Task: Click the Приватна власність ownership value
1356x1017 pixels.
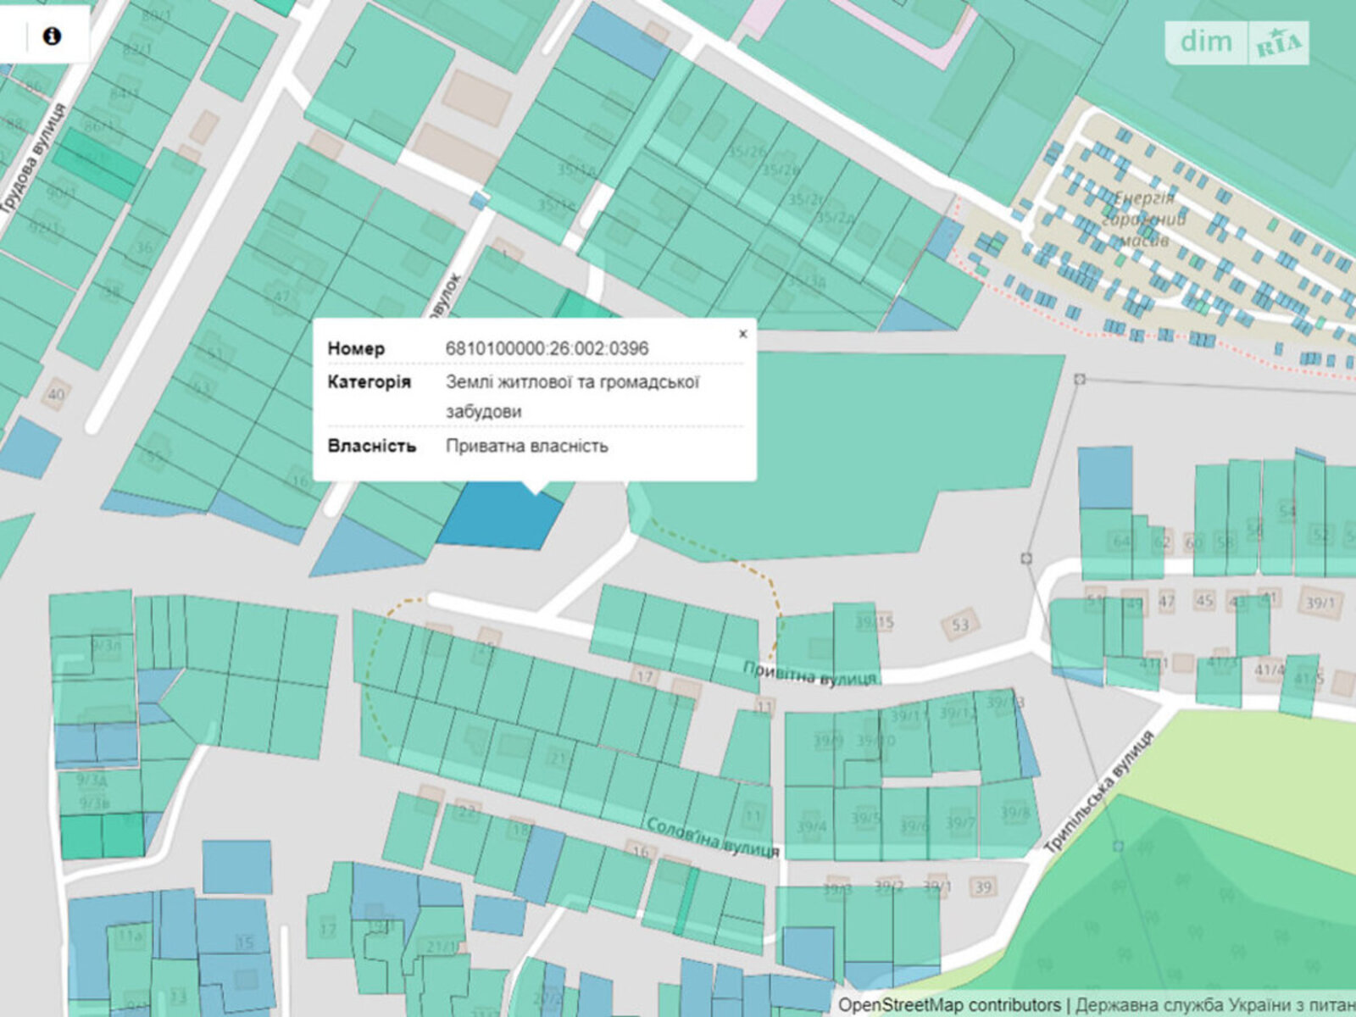Action: (526, 446)
